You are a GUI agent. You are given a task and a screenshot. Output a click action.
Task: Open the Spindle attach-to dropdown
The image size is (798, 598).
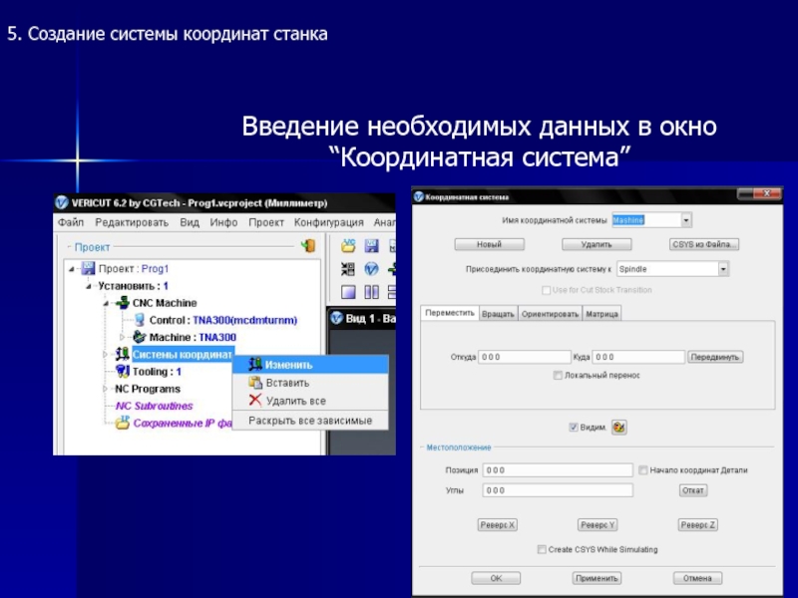pyautogui.click(x=723, y=269)
